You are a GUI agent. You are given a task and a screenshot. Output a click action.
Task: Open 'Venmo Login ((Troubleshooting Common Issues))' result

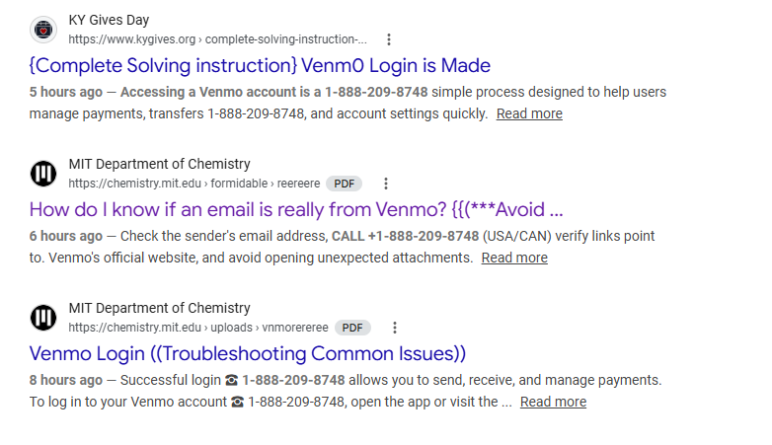pyautogui.click(x=247, y=354)
